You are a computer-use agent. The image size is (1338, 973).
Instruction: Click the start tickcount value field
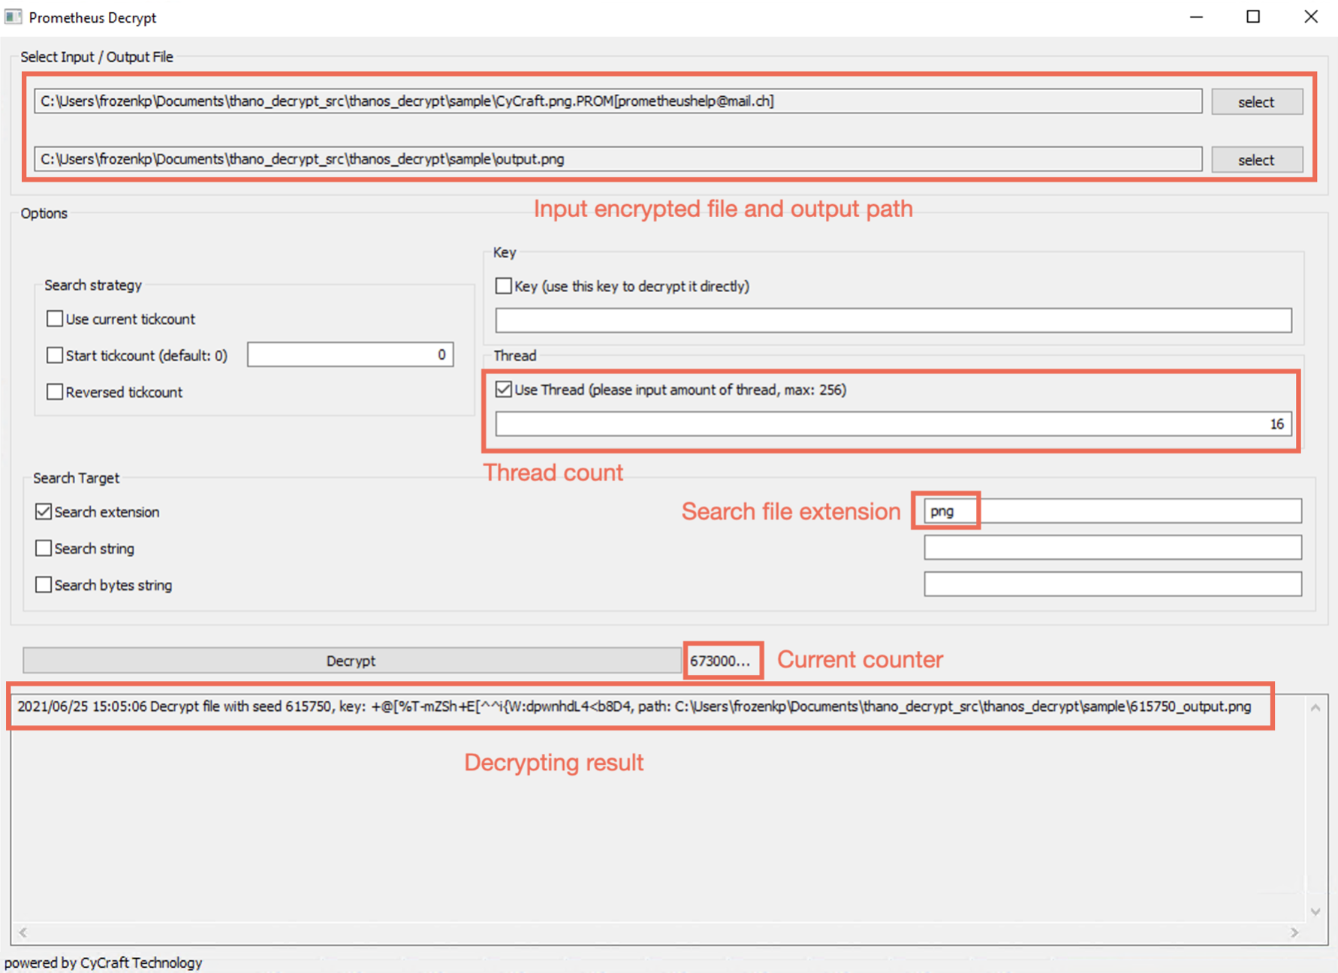coord(351,354)
